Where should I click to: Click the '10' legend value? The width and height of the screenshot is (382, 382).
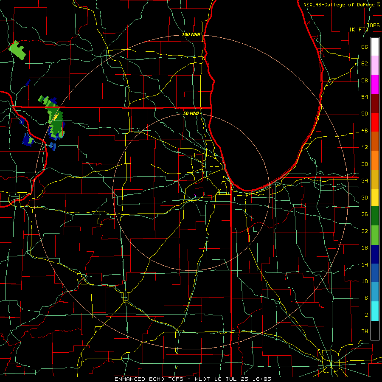pyautogui.click(x=365, y=281)
